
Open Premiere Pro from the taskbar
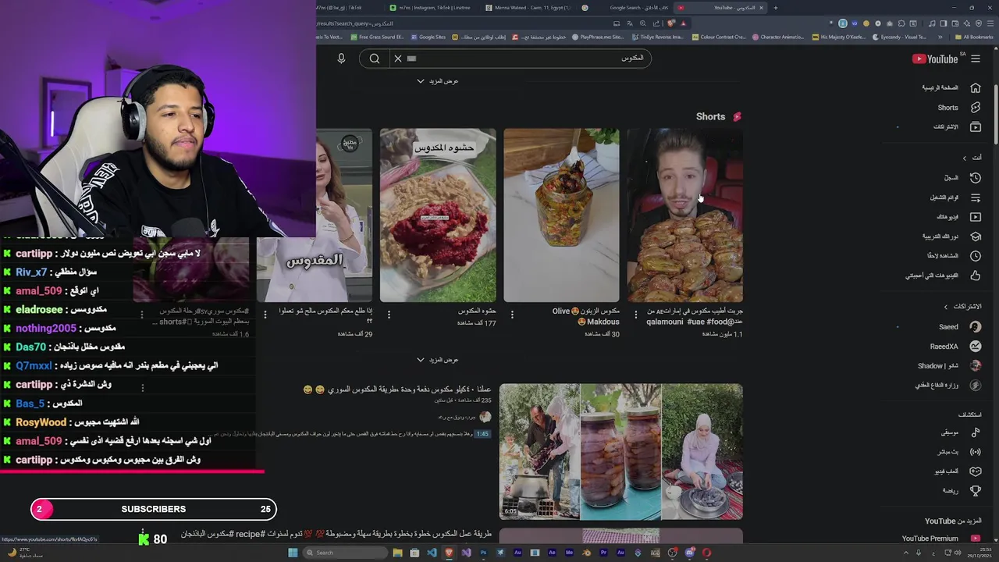click(603, 553)
